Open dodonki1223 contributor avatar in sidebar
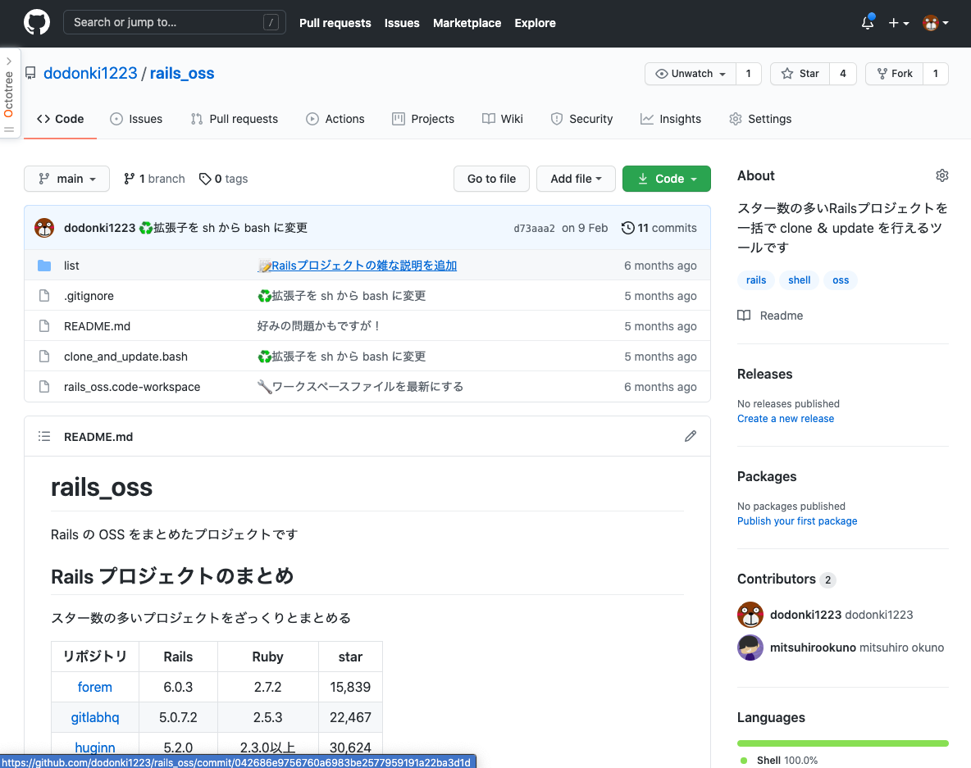The width and height of the screenshot is (971, 768). 750,615
